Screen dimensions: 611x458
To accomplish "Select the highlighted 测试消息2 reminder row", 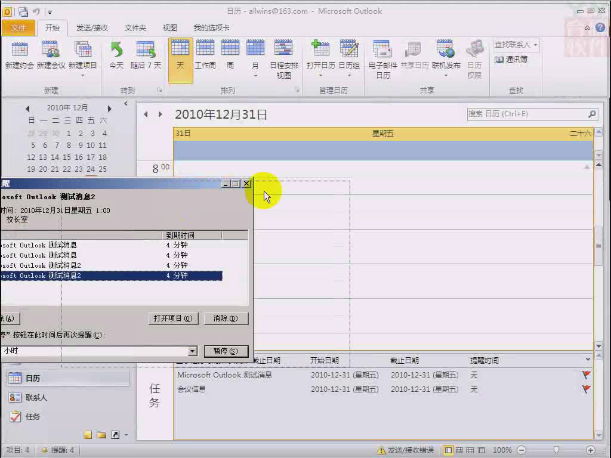I will click(x=112, y=276).
